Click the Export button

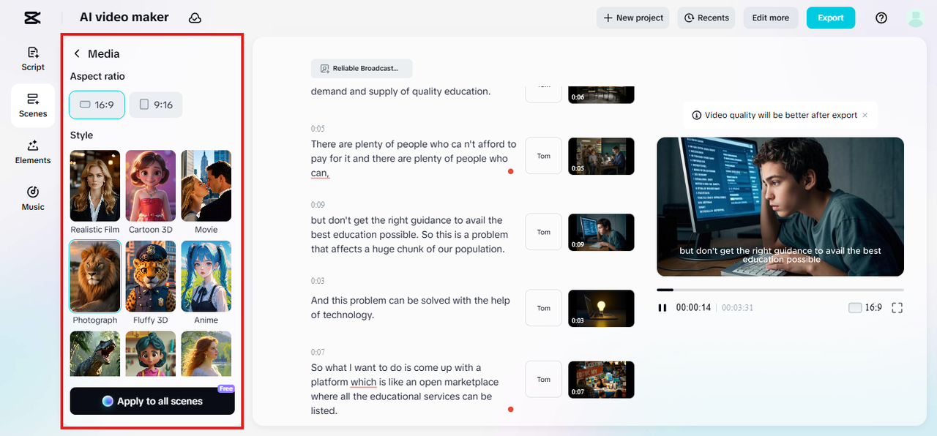coord(831,18)
